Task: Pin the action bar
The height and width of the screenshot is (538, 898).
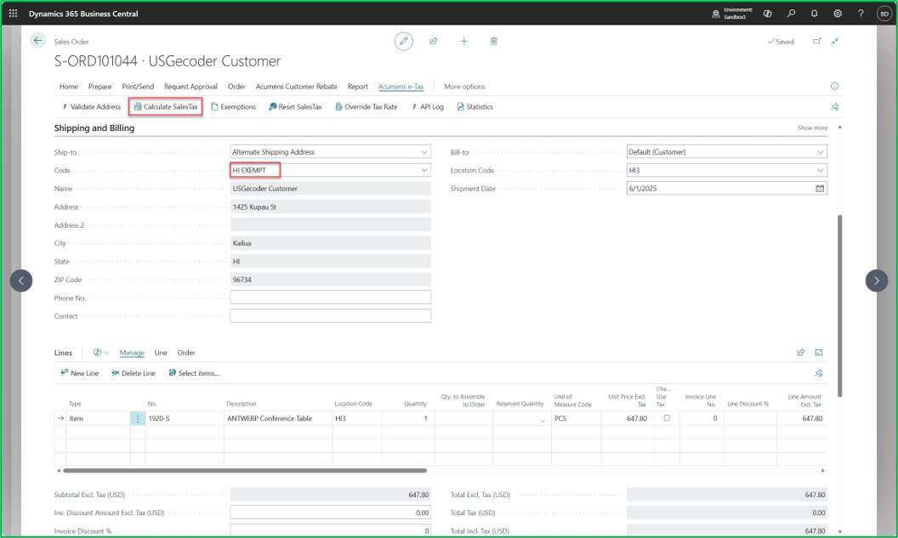Action: (835, 107)
